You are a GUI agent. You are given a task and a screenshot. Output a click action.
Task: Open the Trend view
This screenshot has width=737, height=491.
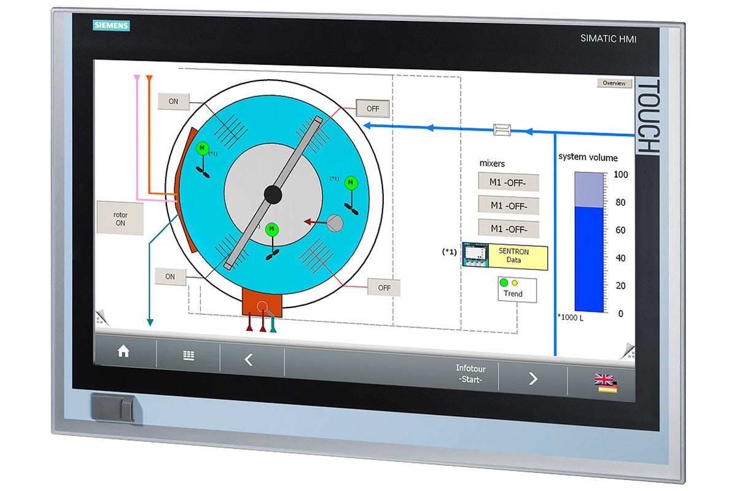tap(517, 289)
